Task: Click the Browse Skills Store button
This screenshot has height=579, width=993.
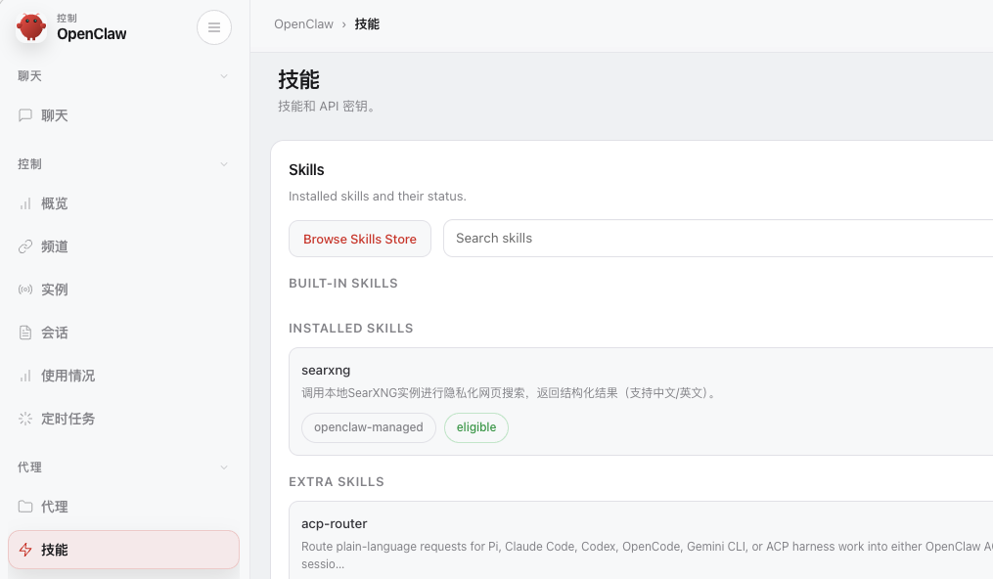Action: (x=359, y=239)
